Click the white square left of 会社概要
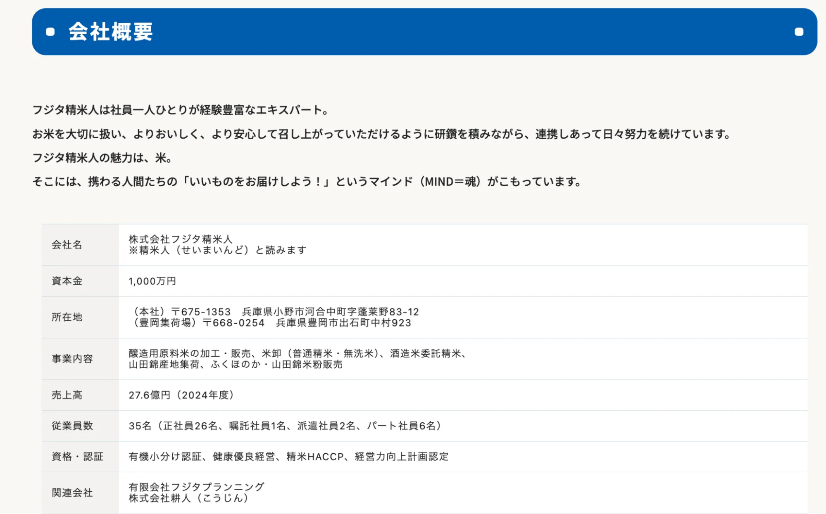 (x=50, y=32)
